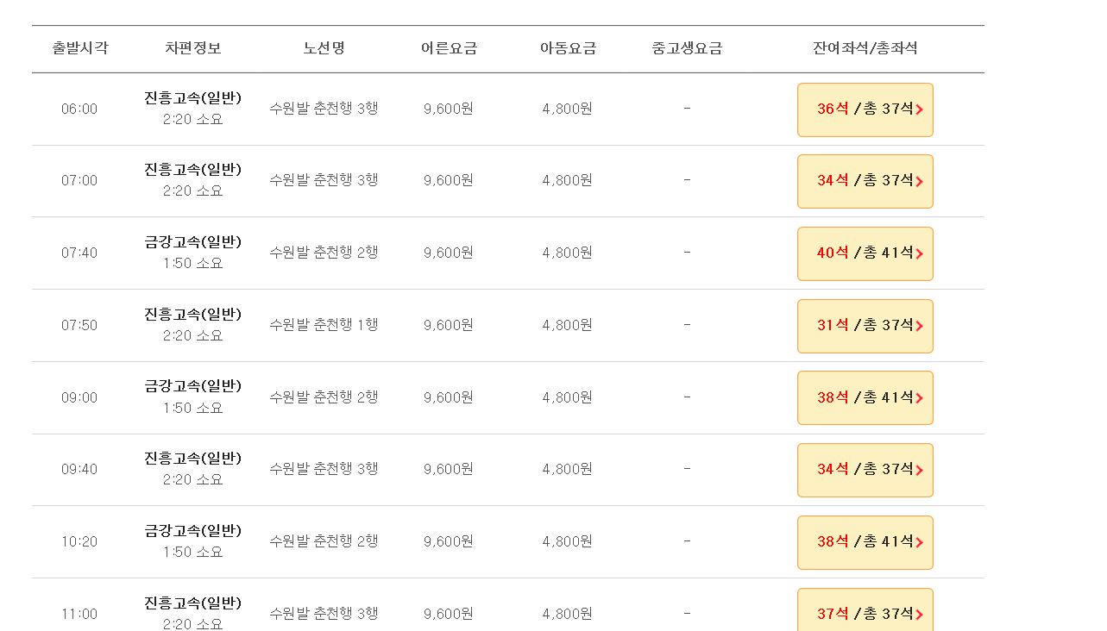
Task: Click 금강고속(일반) in the 07:40 row
Action: [x=192, y=242]
